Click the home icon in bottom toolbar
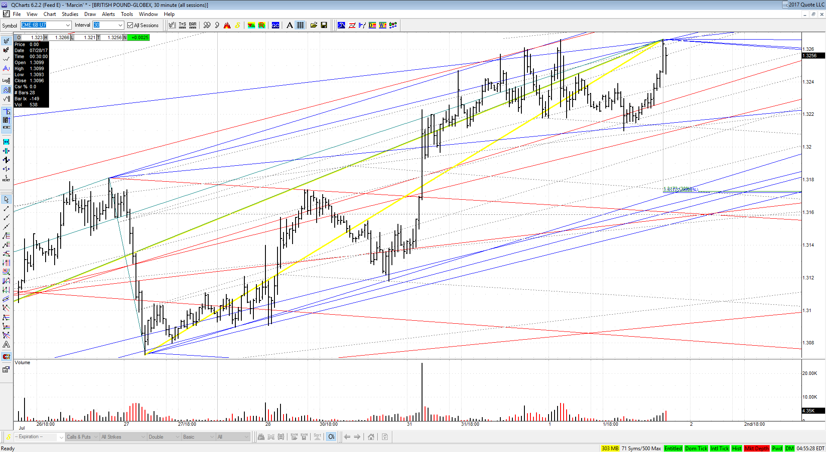The width and height of the screenshot is (826, 452). [x=371, y=437]
